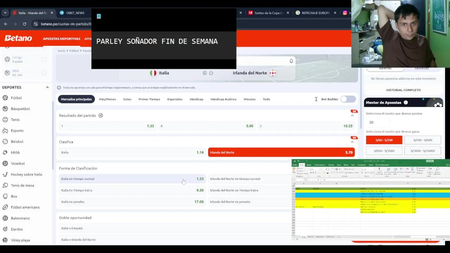Click the Betano logo
Image resolution: width=450 pixels, height=253 pixels.
(18, 38)
